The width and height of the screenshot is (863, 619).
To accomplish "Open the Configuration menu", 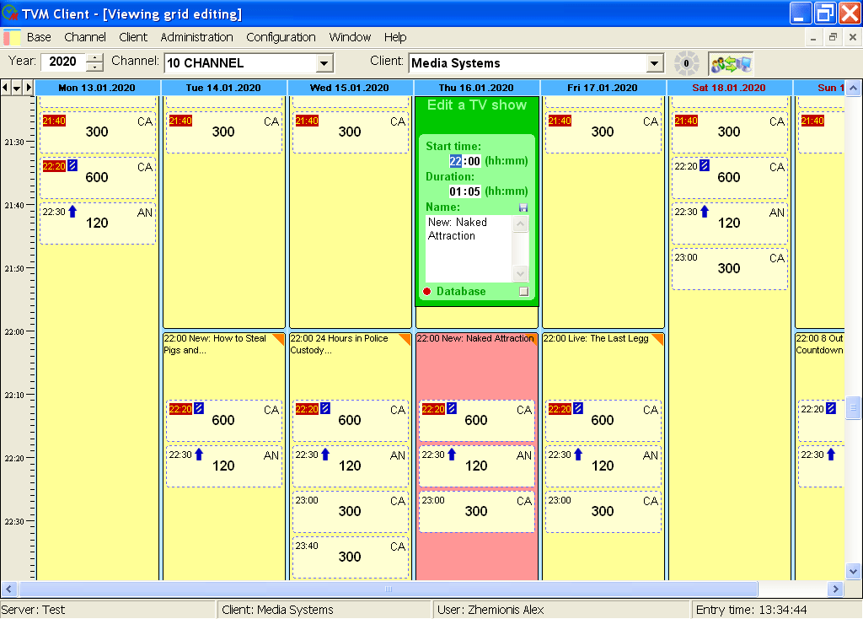I will (x=281, y=37).
